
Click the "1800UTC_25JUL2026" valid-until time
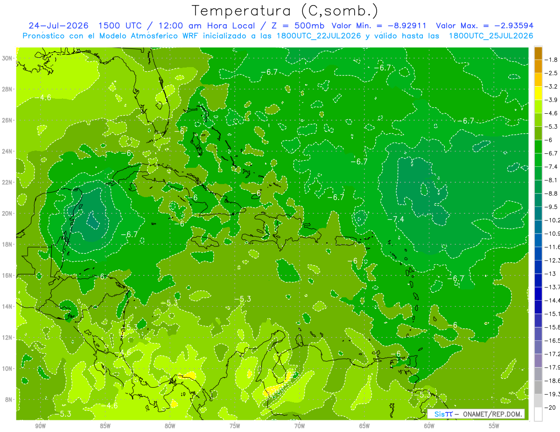pyautogui.click(x=491, y=35)
